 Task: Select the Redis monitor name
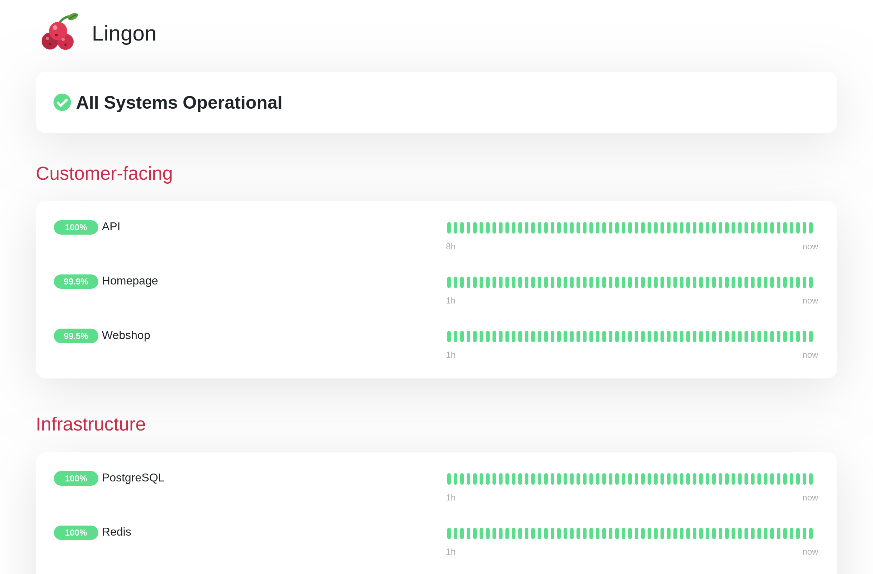[117, 532]
